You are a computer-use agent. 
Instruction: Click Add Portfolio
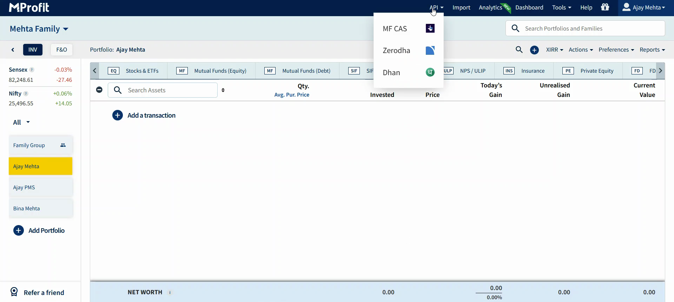[x=39, y=230]
